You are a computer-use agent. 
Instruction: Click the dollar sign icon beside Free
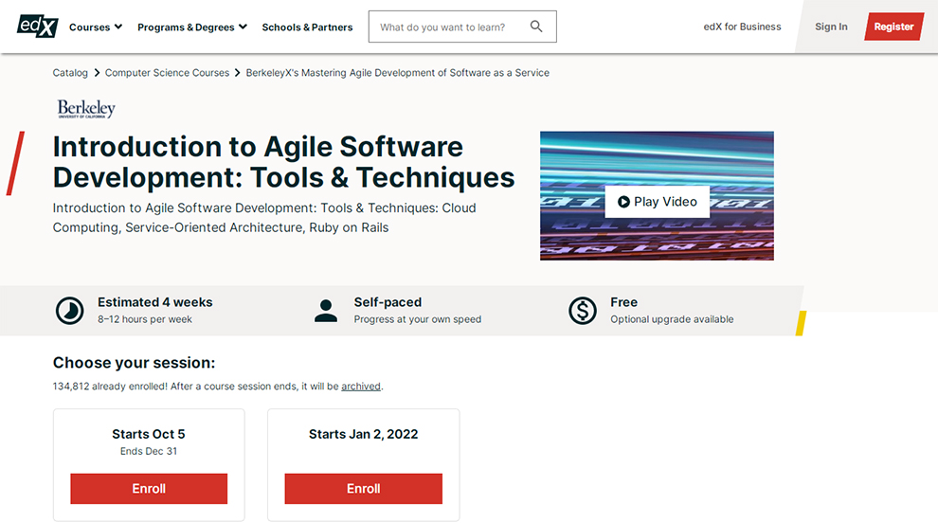coord(583,311)
